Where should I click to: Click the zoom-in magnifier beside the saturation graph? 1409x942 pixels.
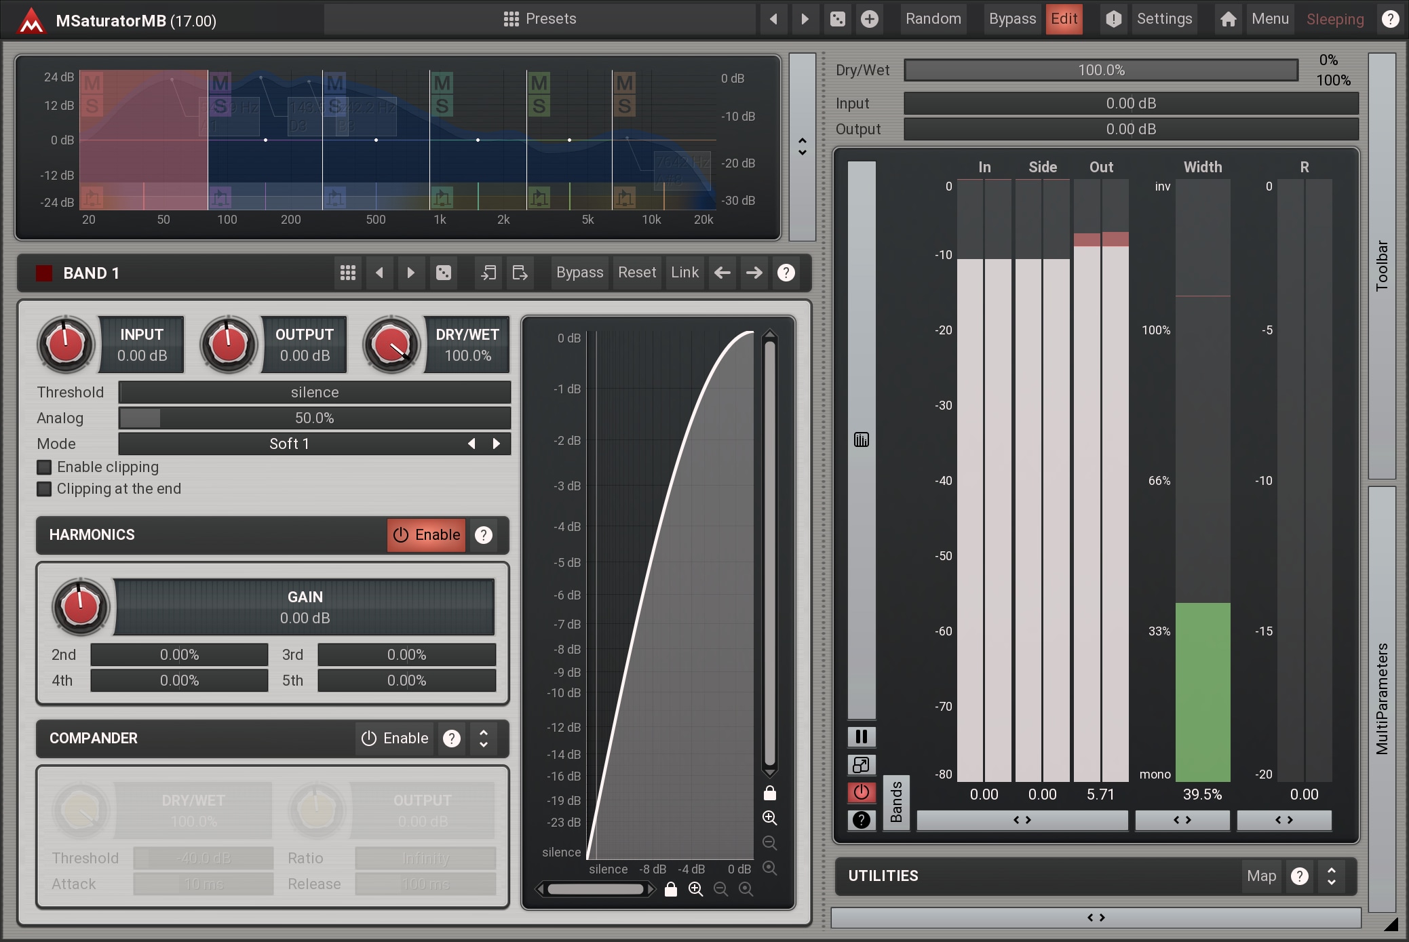click(x=769, y=818)
